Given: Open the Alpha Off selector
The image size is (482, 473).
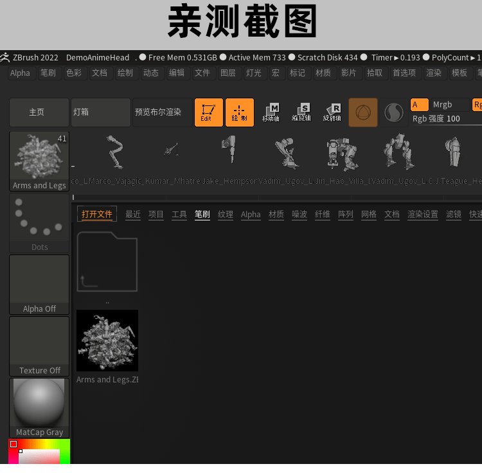Looking at the screenshot, I should coord(39,285).
